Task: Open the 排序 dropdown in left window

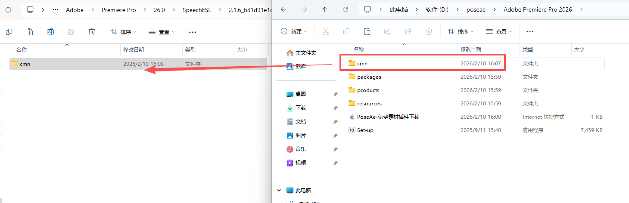Action: click(x=123, y=32)
